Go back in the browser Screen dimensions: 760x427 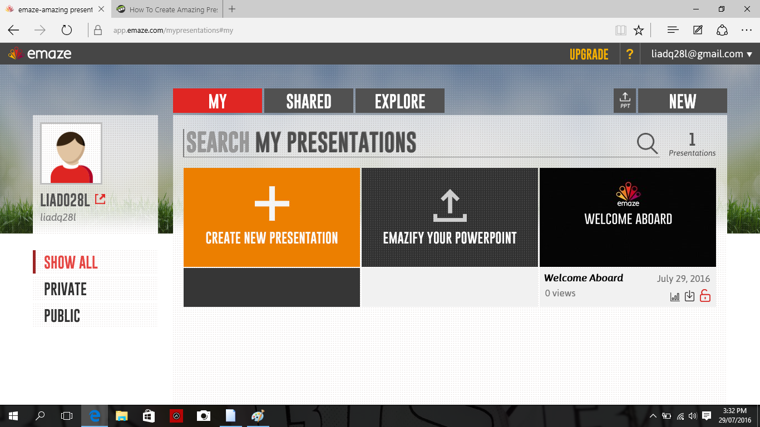[13, 30]
